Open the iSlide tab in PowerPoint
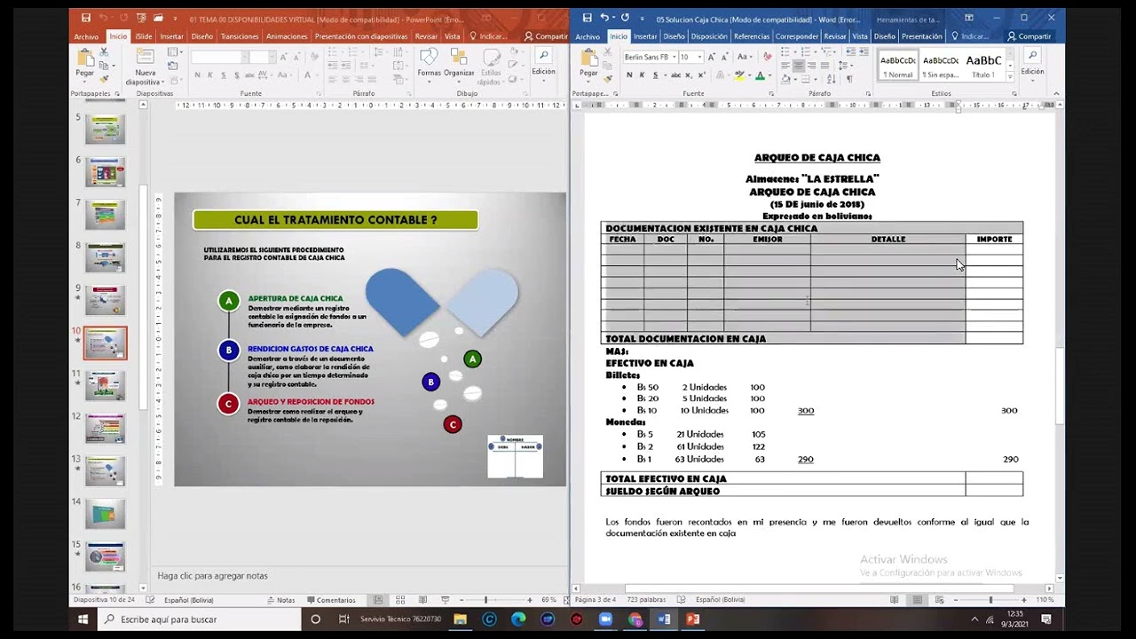 (x=144, y=36)
